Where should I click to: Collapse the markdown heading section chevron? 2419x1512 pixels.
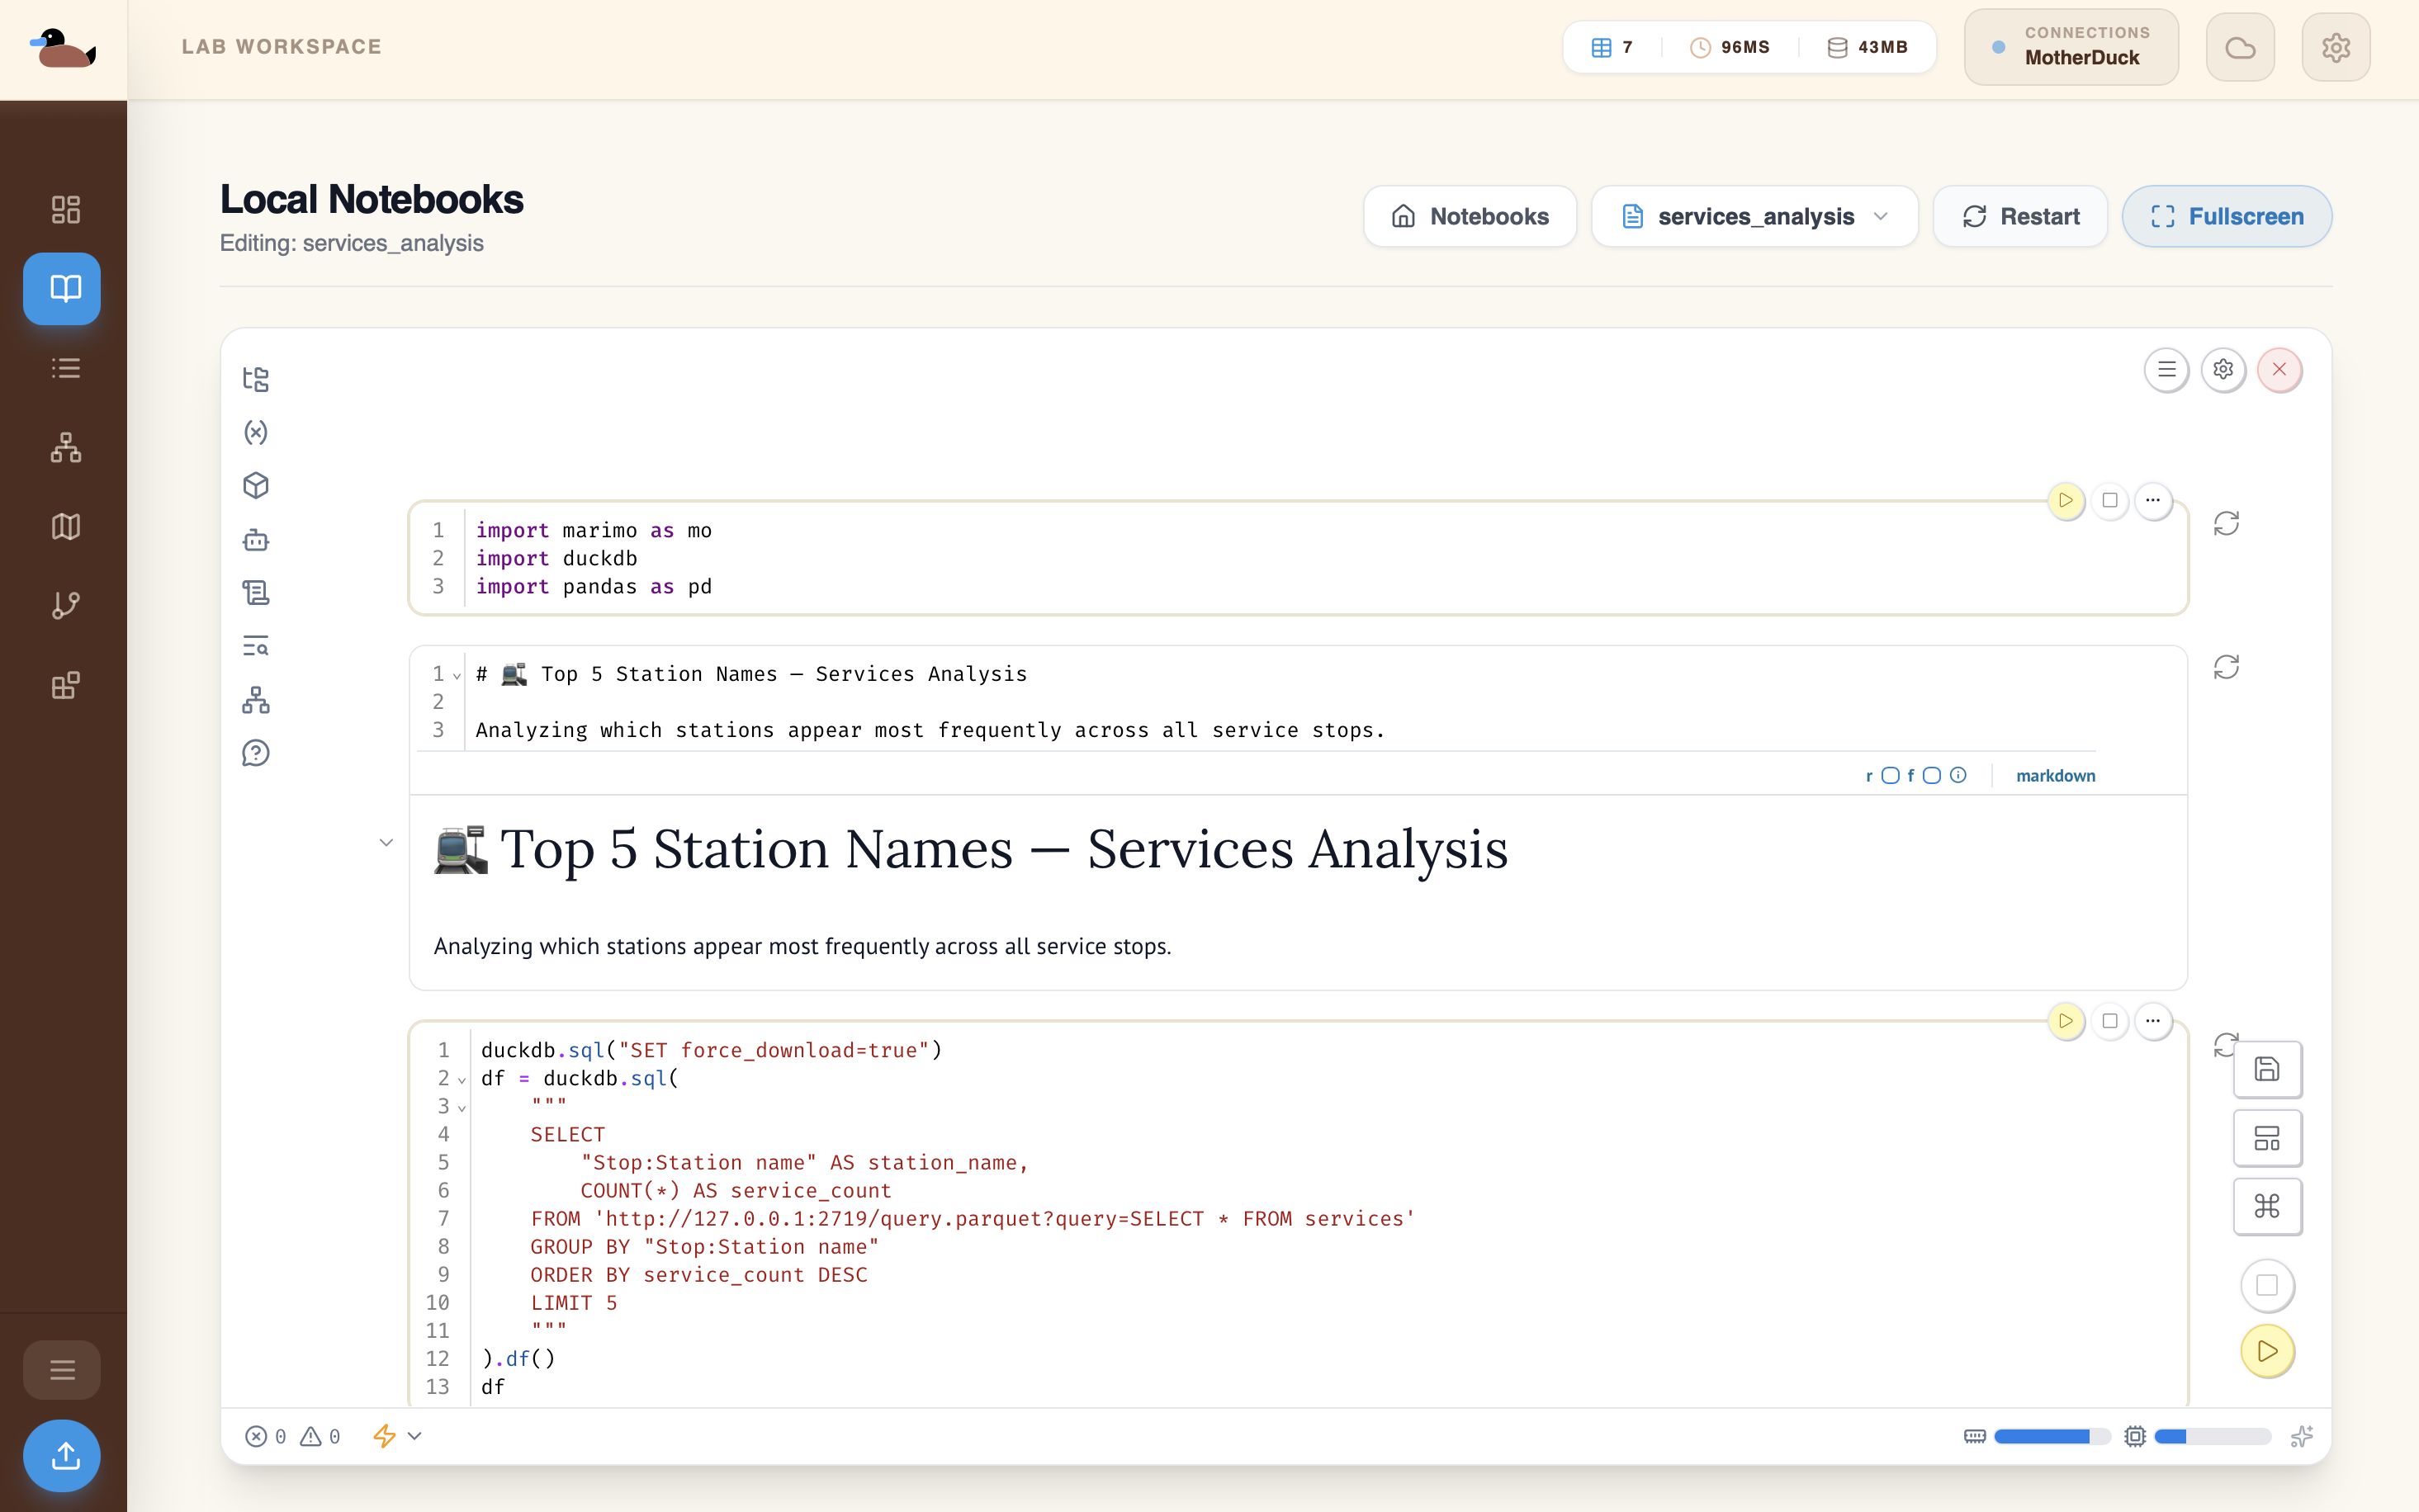[386, 843]
